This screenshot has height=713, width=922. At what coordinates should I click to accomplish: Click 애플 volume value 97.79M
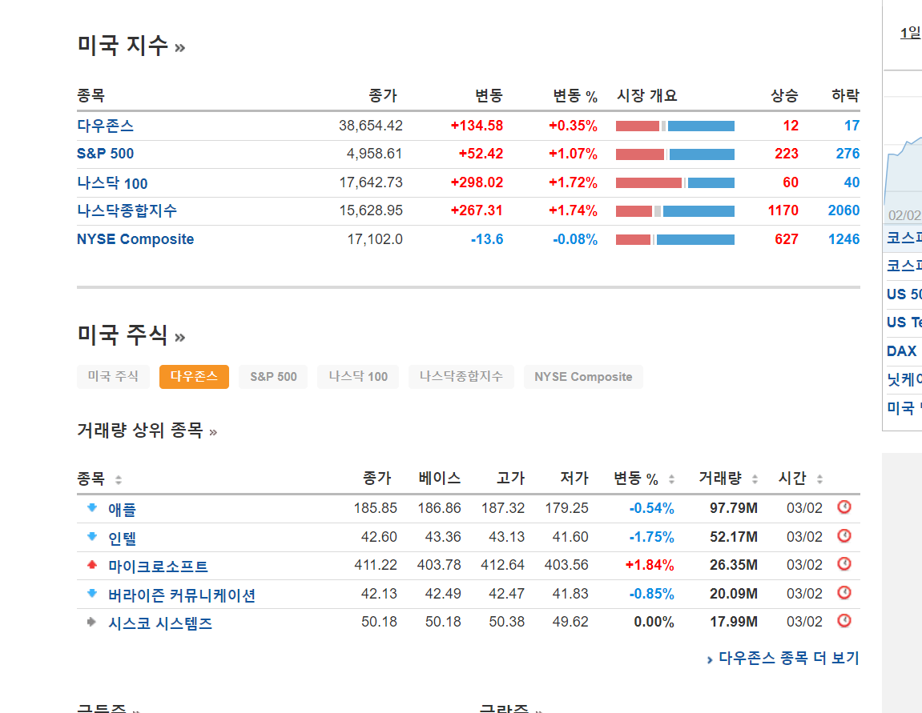click(x=733, y=508)
